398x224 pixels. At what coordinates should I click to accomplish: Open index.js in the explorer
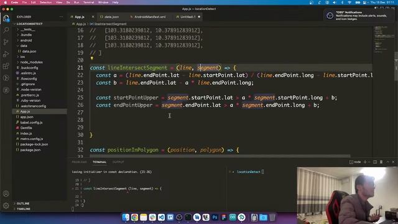(x=26, y=133)
